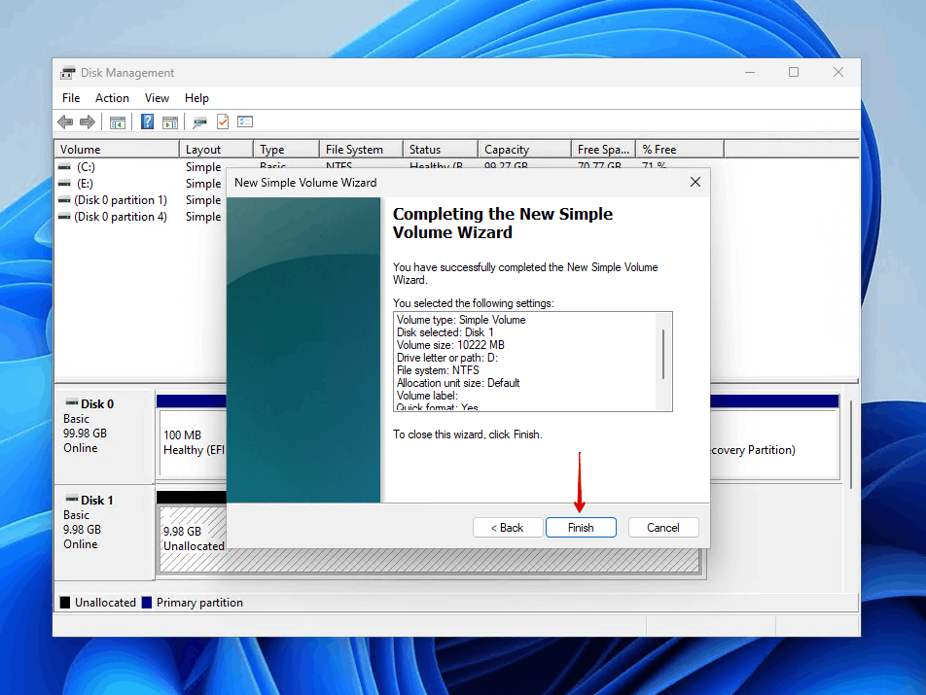Screen dimensions: 926x695
Task: Click Finish to complete the wizard
Action: 581,528
